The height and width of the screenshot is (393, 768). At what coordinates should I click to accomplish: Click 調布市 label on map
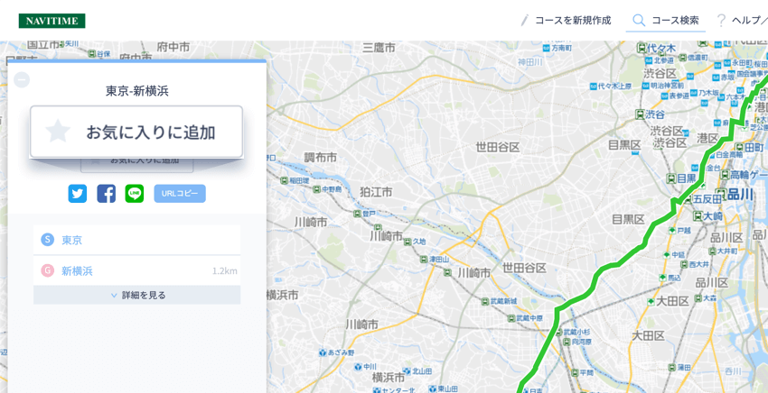coord(321,158)
